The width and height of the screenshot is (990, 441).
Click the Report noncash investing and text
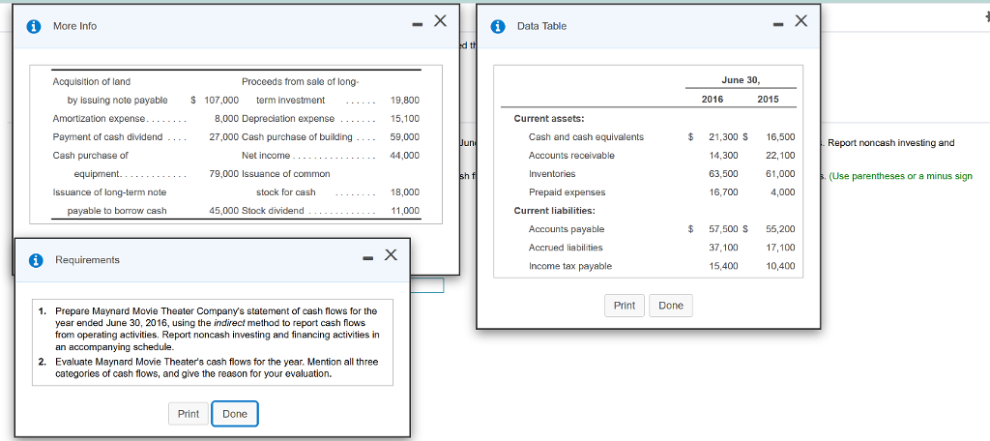coord(890,143)
